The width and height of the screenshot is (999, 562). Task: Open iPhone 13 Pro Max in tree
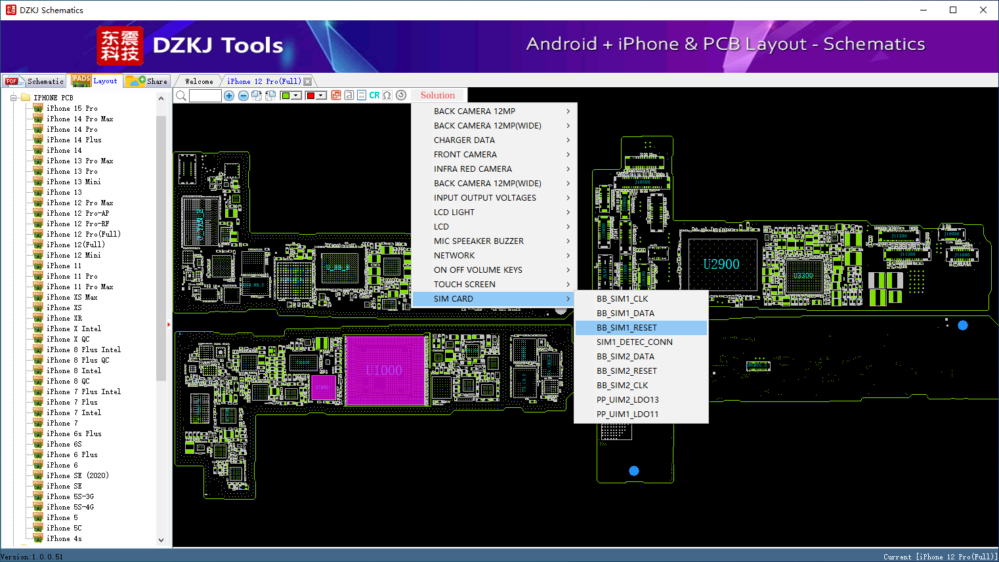click(x=79, y=161)
